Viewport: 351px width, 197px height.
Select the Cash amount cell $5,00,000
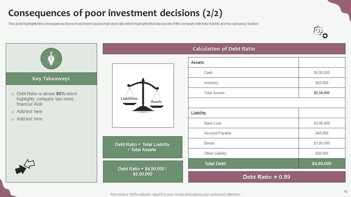322,73
